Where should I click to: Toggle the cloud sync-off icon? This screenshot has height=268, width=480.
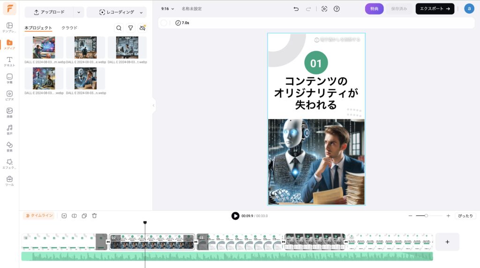(142, 28)
